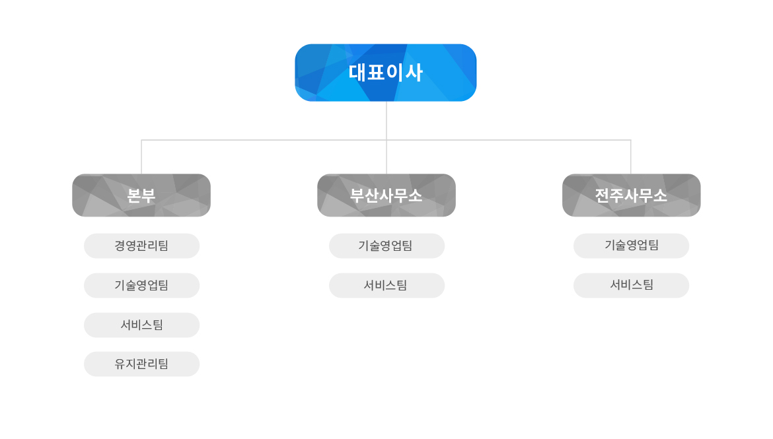Select the 전주사무소 office header
773x439 pixels.
pos(631,195)
